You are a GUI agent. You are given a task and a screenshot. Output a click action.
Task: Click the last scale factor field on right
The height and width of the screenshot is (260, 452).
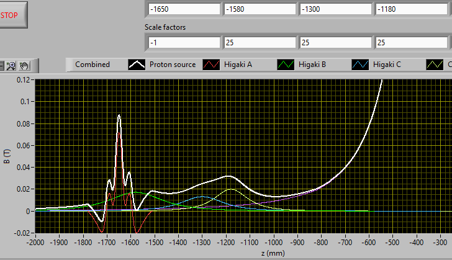click(x=412, y=42)
